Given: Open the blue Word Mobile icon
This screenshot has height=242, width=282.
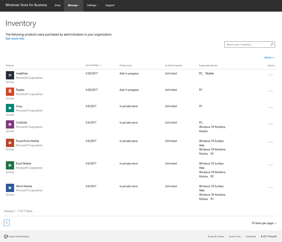Looking at the screenshot, I should point(10,188).
